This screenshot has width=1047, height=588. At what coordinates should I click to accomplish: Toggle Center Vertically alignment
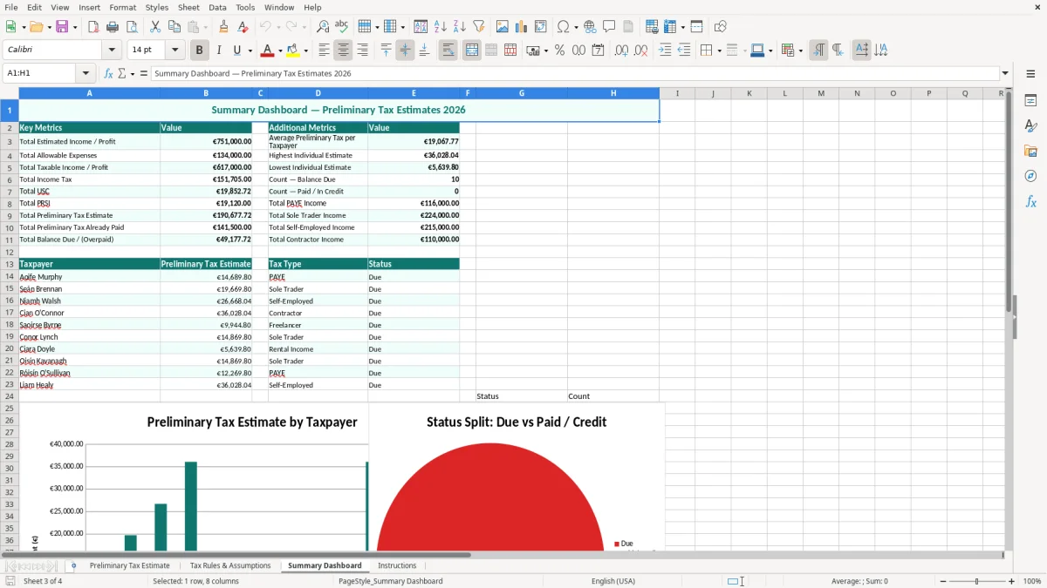[x=405, y=51]
